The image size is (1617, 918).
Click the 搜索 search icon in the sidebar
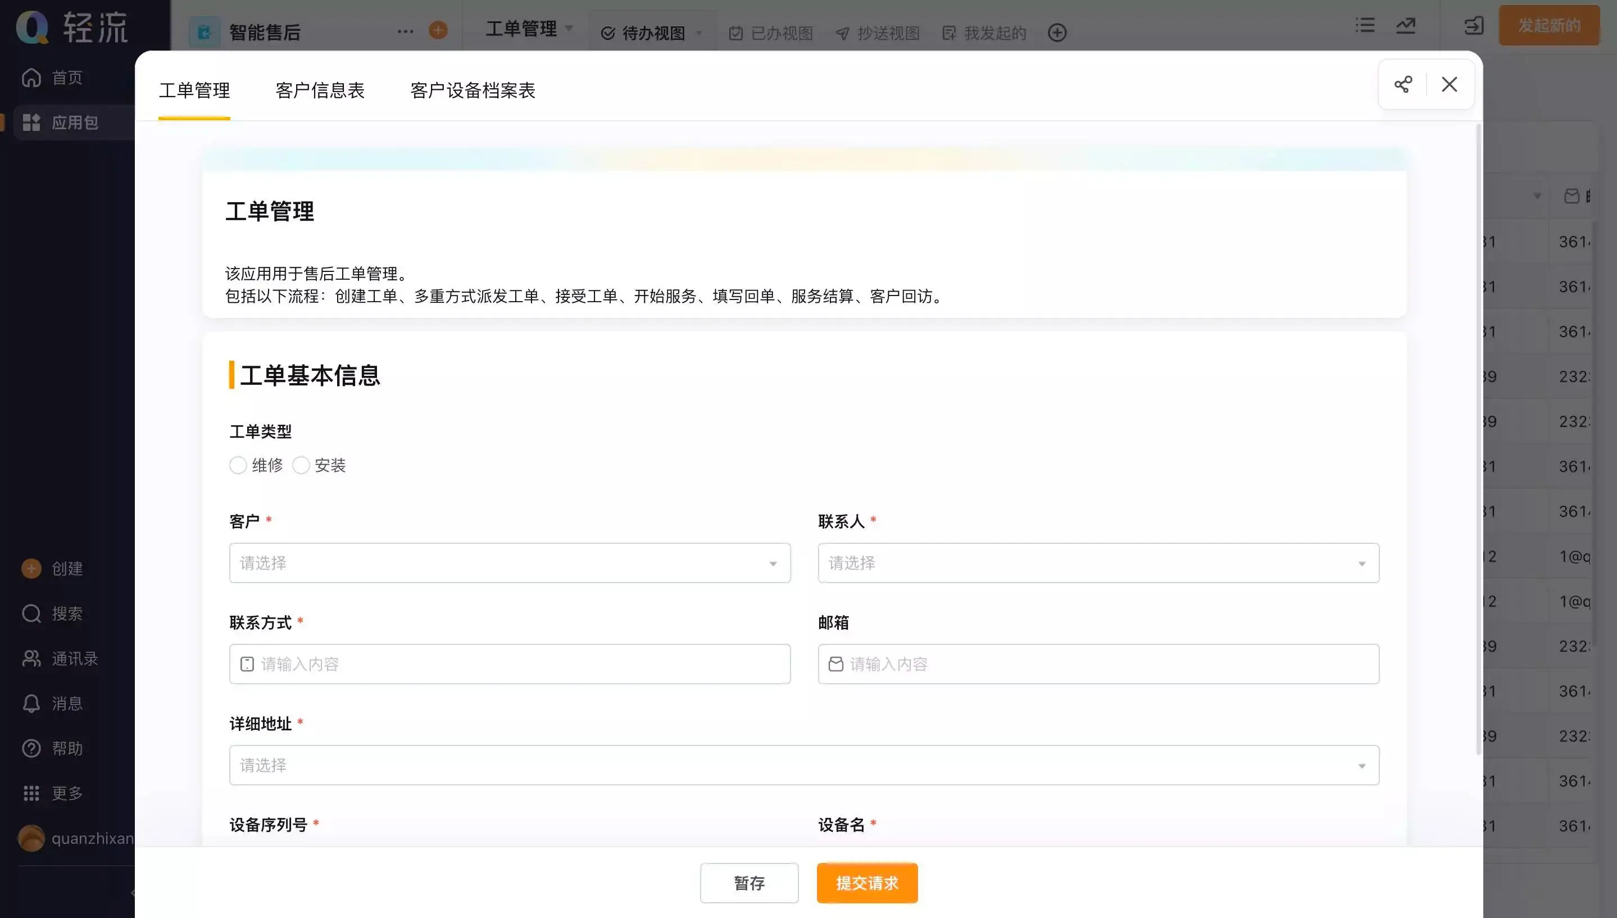click(31, 613)
